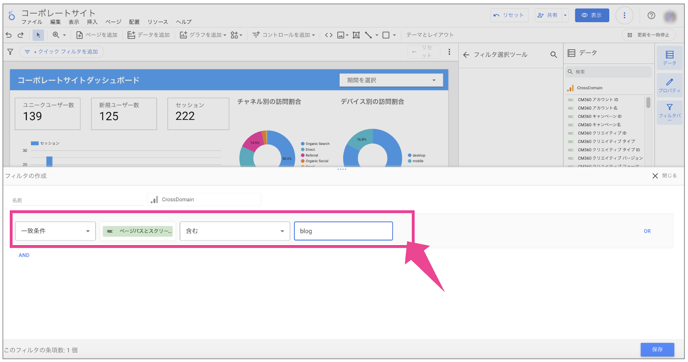
Task: Open the Add a chart dropdown
Action: (x=203, y=35)
